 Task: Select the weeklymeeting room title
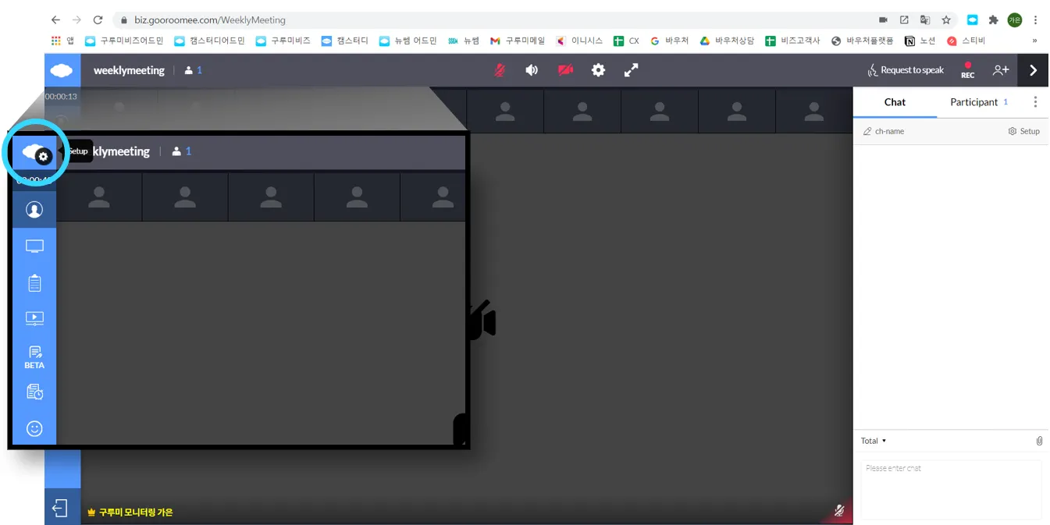[x=129, y=70]
